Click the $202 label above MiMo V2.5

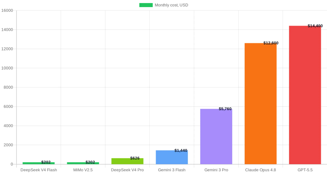[90, 162]
